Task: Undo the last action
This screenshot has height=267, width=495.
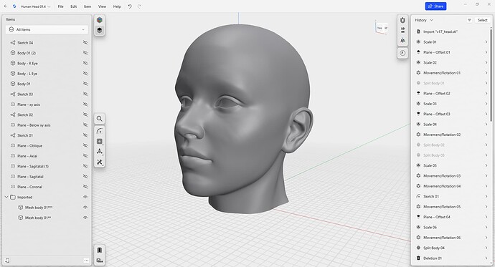Action: coord(130,6)
